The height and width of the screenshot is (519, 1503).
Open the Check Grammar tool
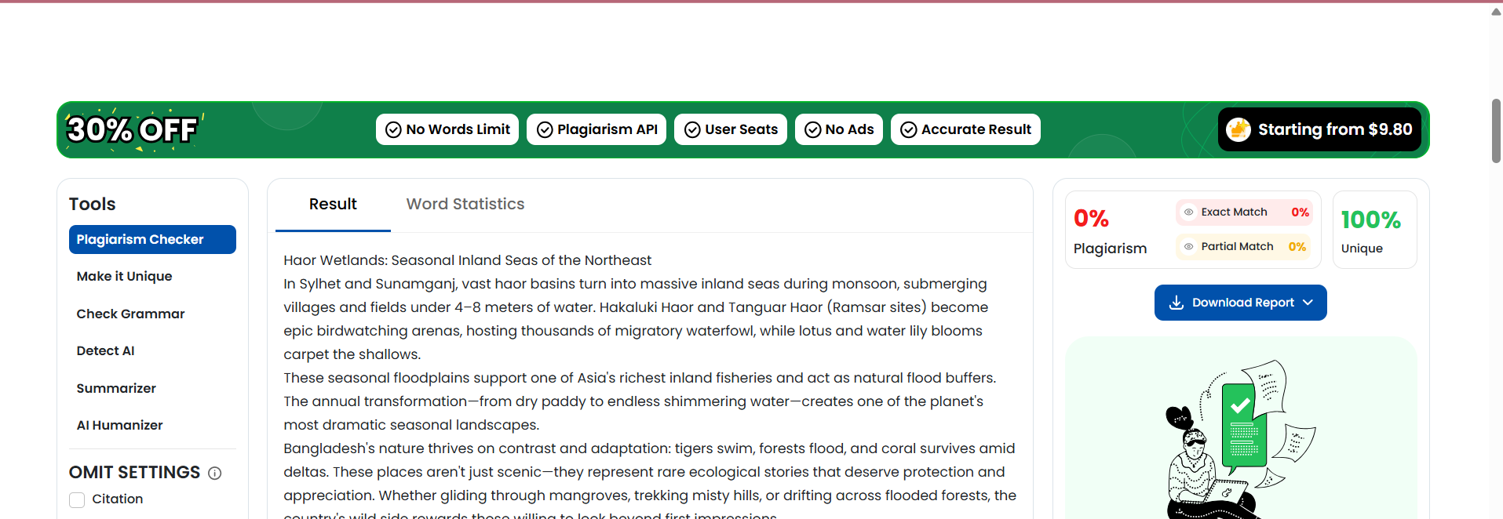coord(130,314)
